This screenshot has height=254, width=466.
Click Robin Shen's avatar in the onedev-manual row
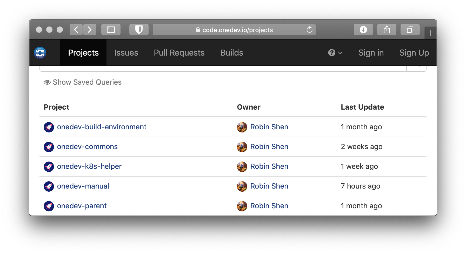(242, 186)
